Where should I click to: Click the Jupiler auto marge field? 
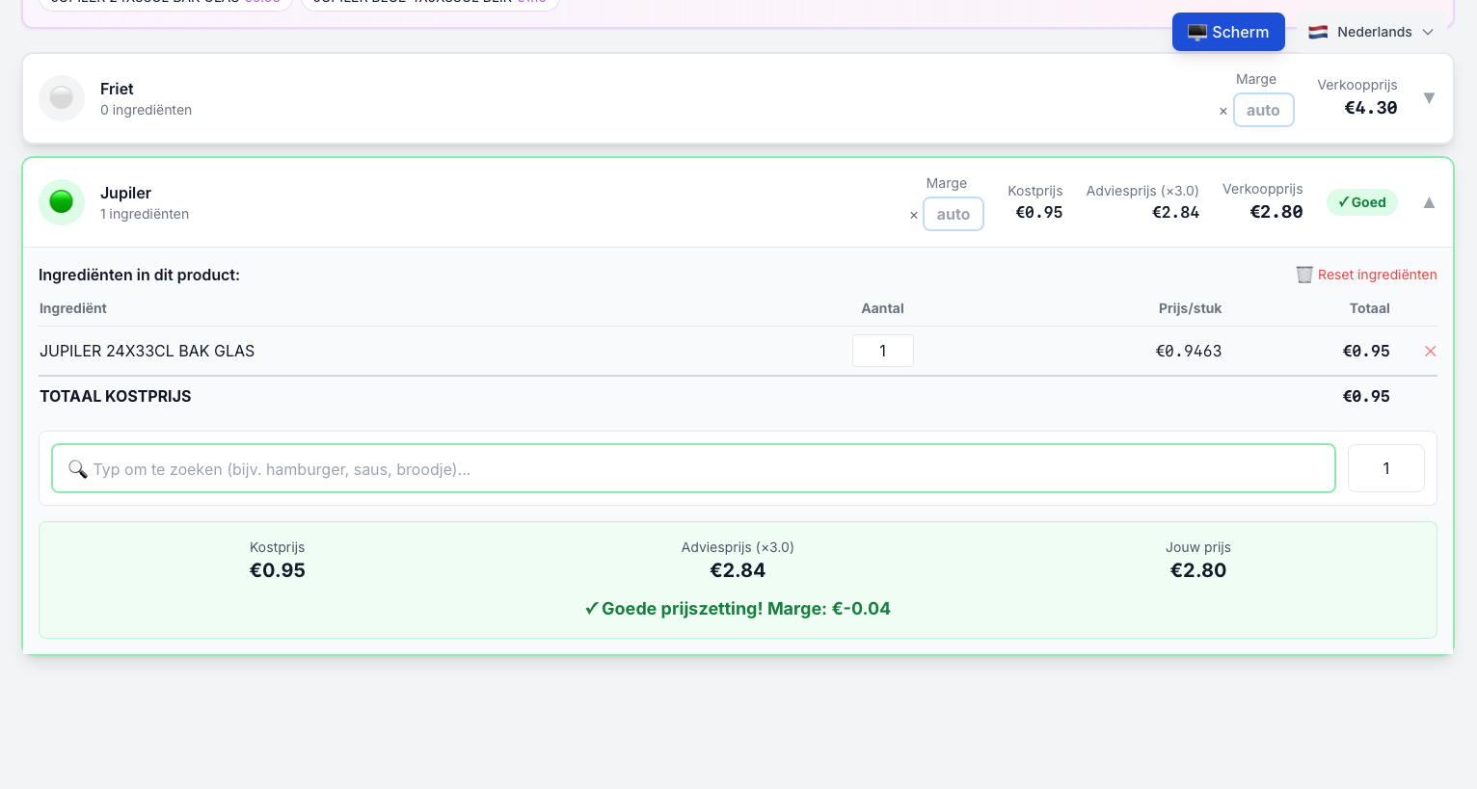pos(953,214)
